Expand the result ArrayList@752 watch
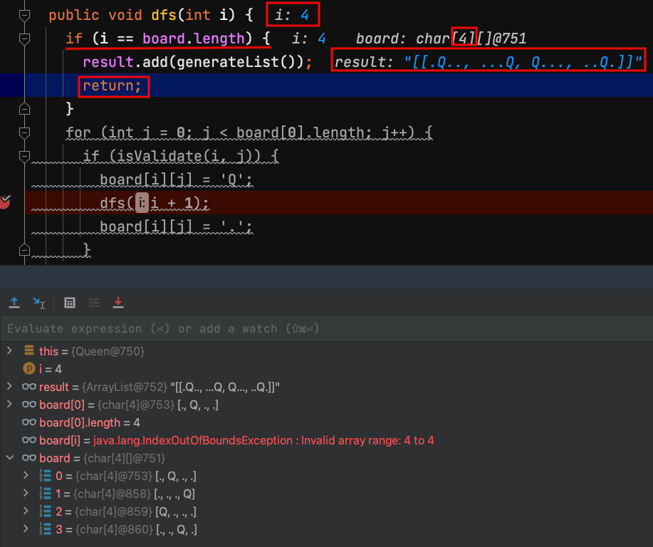 coord(9,387)
